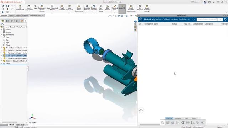The width and height of the screenshot is (228, 128).
Task: Click the New document icon
Action: 3,9
